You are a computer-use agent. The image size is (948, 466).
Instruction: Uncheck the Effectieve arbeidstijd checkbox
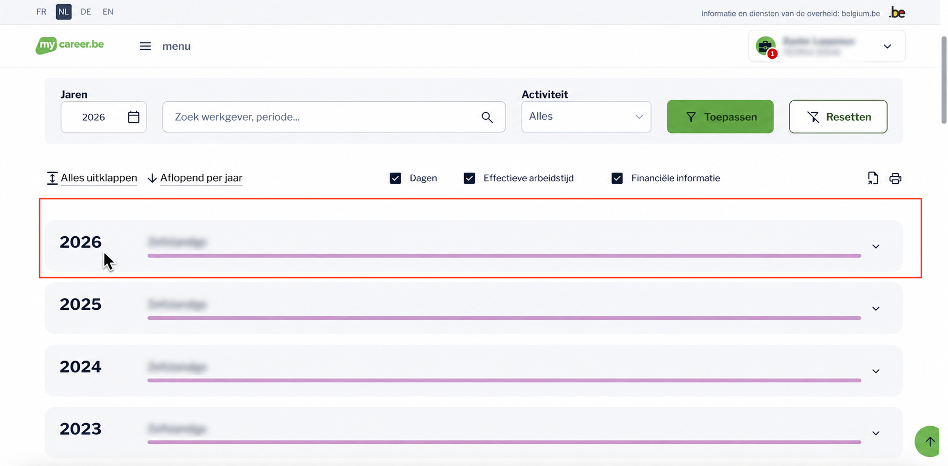[x=469, y=178]
